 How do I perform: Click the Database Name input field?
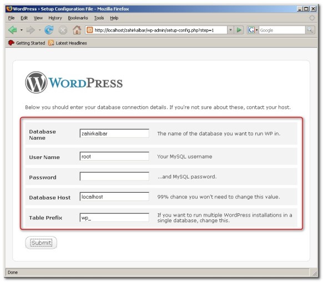click(x=114, y=134)
